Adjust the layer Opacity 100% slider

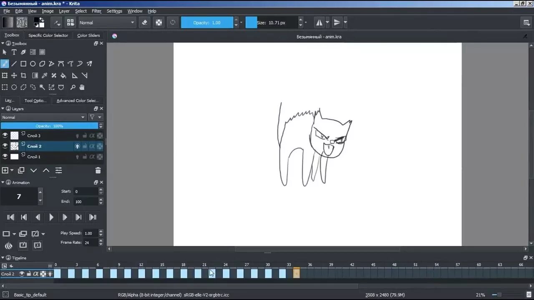(x=49, y=126)
